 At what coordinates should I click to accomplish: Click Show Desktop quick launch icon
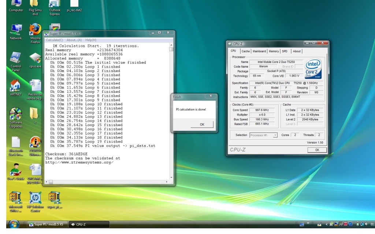[x=302, y=224]
